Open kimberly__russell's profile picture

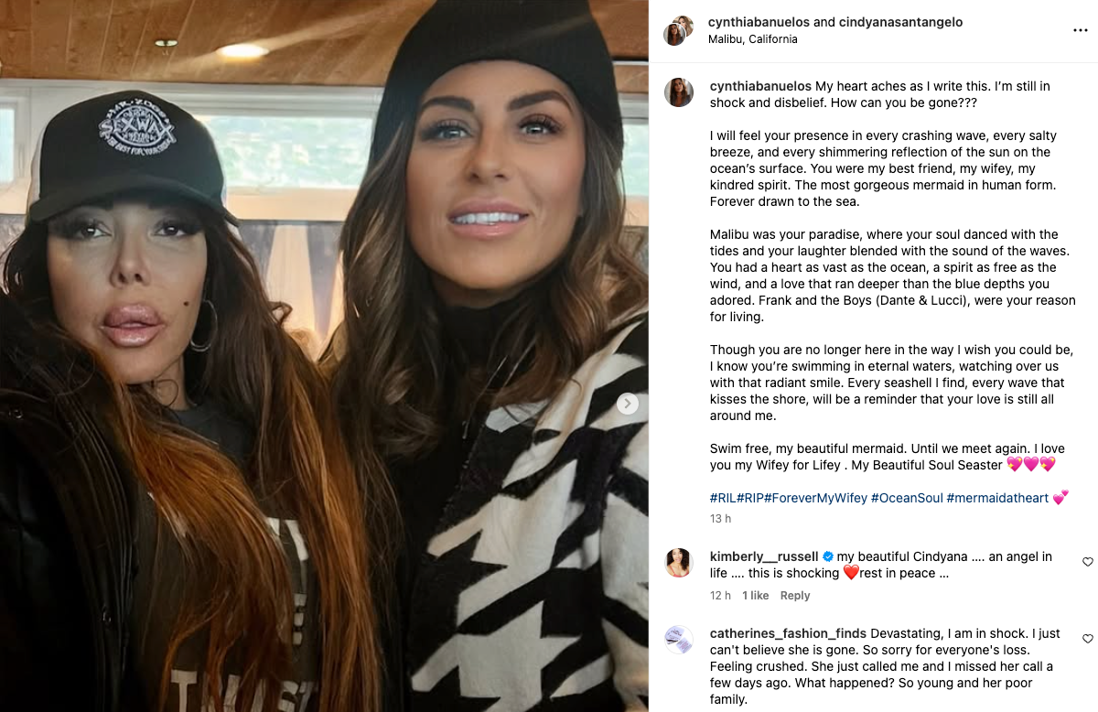click(679, 563)
